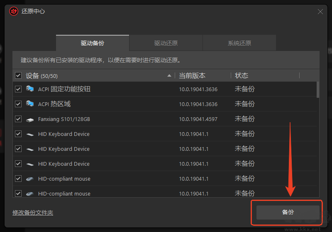Viewport: 332px width, 232px height.
Task: Click 未备份 status of ACPI 热区域
Action: coord(244,104)
